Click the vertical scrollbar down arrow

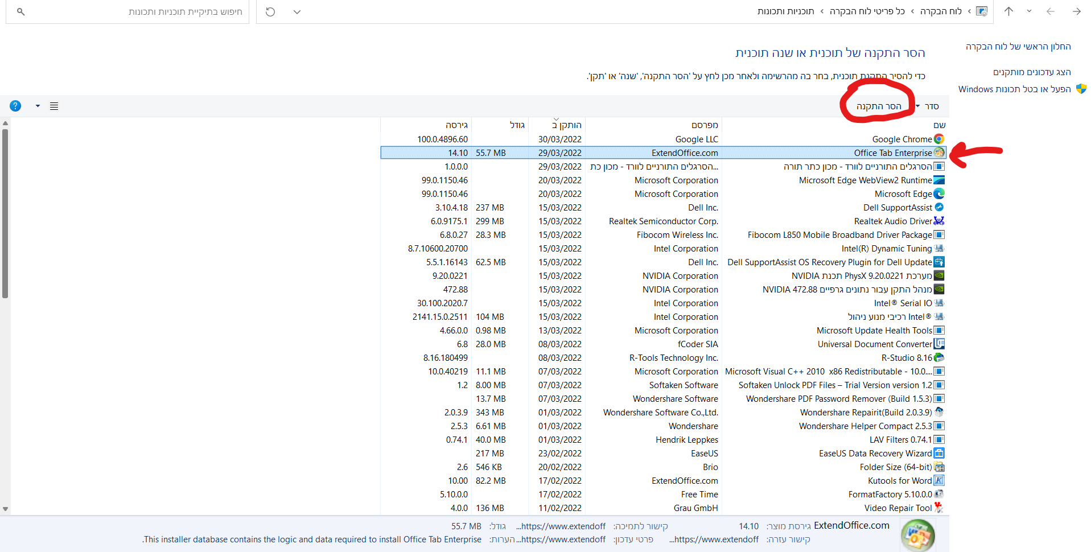(5, 509)
